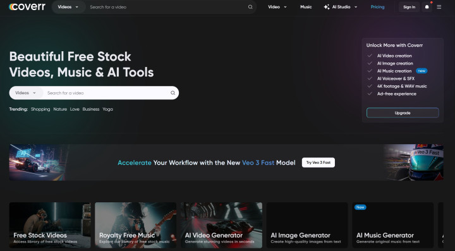Click the Coverr logo

[27, 7]
